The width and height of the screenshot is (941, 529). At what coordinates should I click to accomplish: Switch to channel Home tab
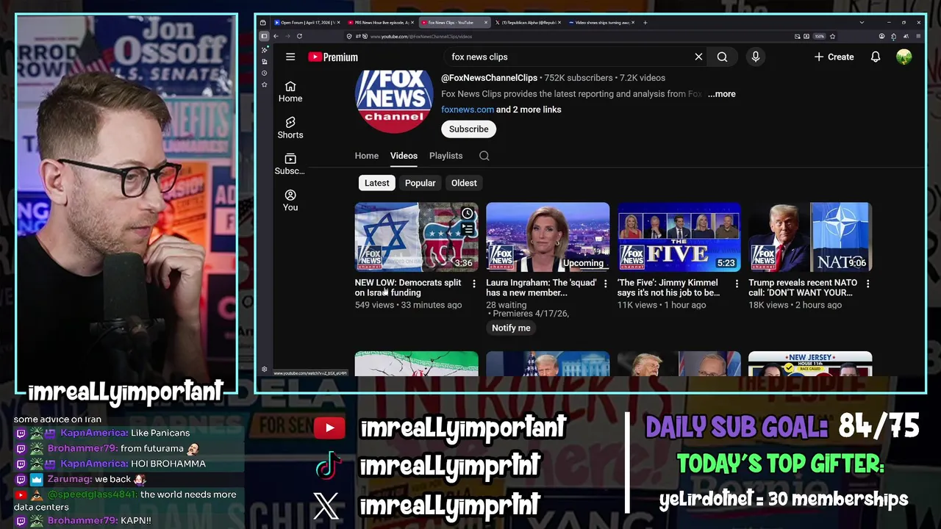367,156
